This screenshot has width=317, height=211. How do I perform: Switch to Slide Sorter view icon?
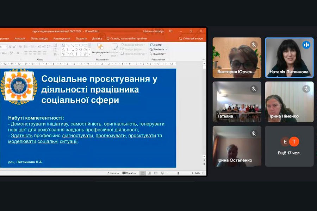pyautogui.click(x=149, y=173)
